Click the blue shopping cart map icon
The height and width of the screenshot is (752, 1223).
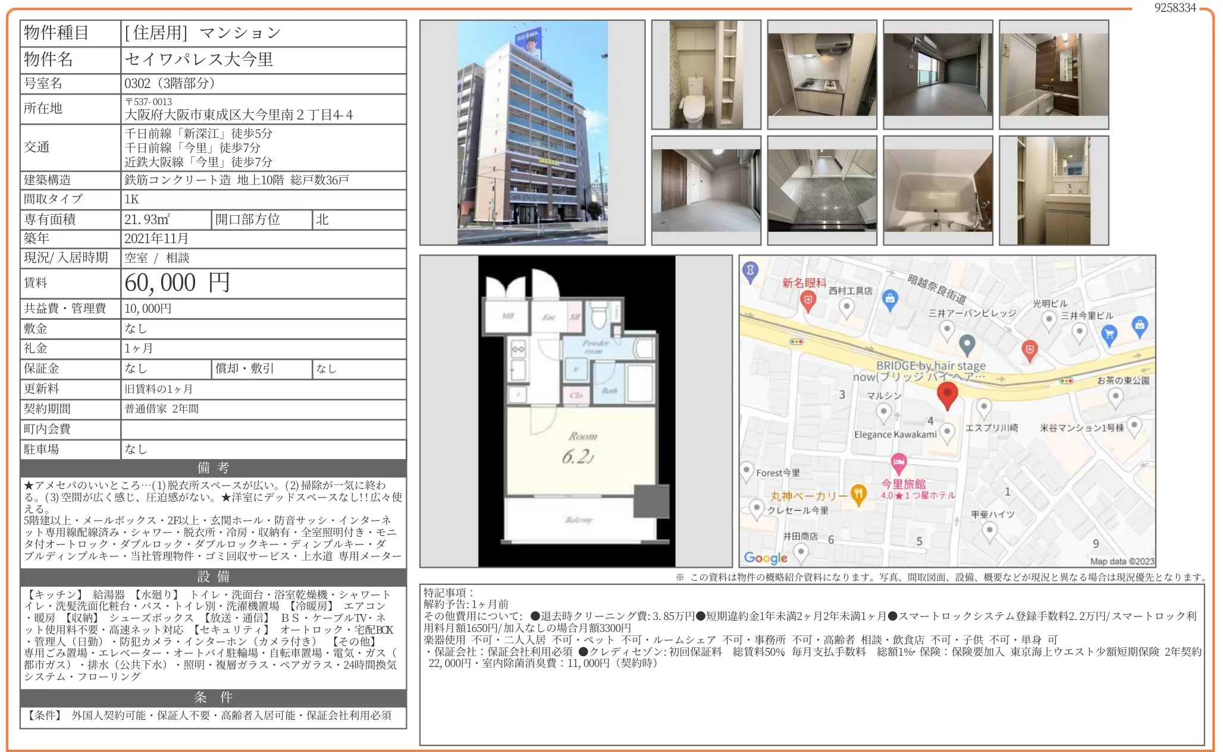click(x=1109, y=334)
